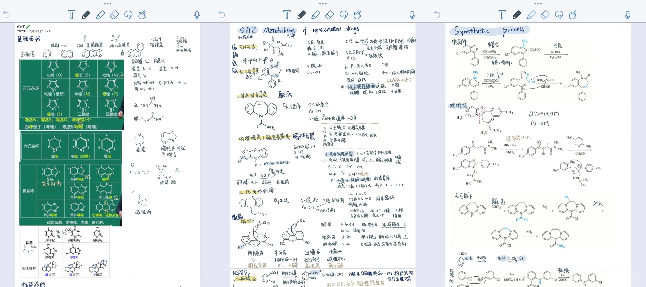Viewport: 646px width, 287px height.
Task: Choose highlighter tool in left pane
Action: pos(100,15)
